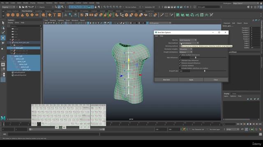The width and height of the screenshot is (263, 147).
Task: Click the MEL command line input
Action: point(53,134)
